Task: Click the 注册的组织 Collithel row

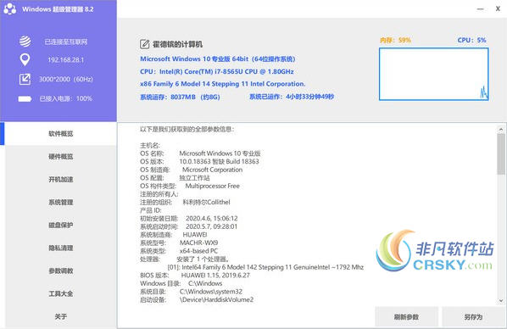Action: (x=185, y=202)
